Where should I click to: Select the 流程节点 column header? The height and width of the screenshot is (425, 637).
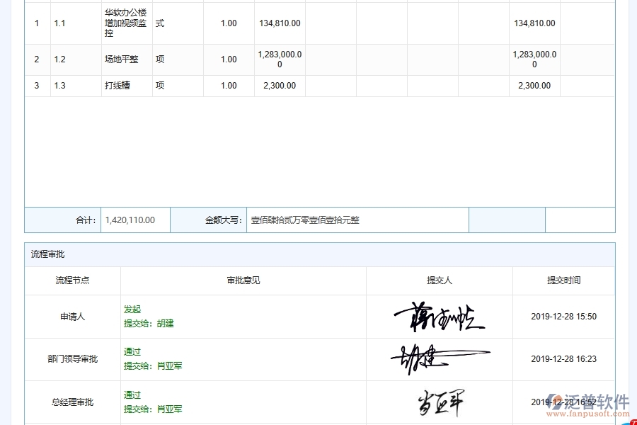tap(72, 280)
